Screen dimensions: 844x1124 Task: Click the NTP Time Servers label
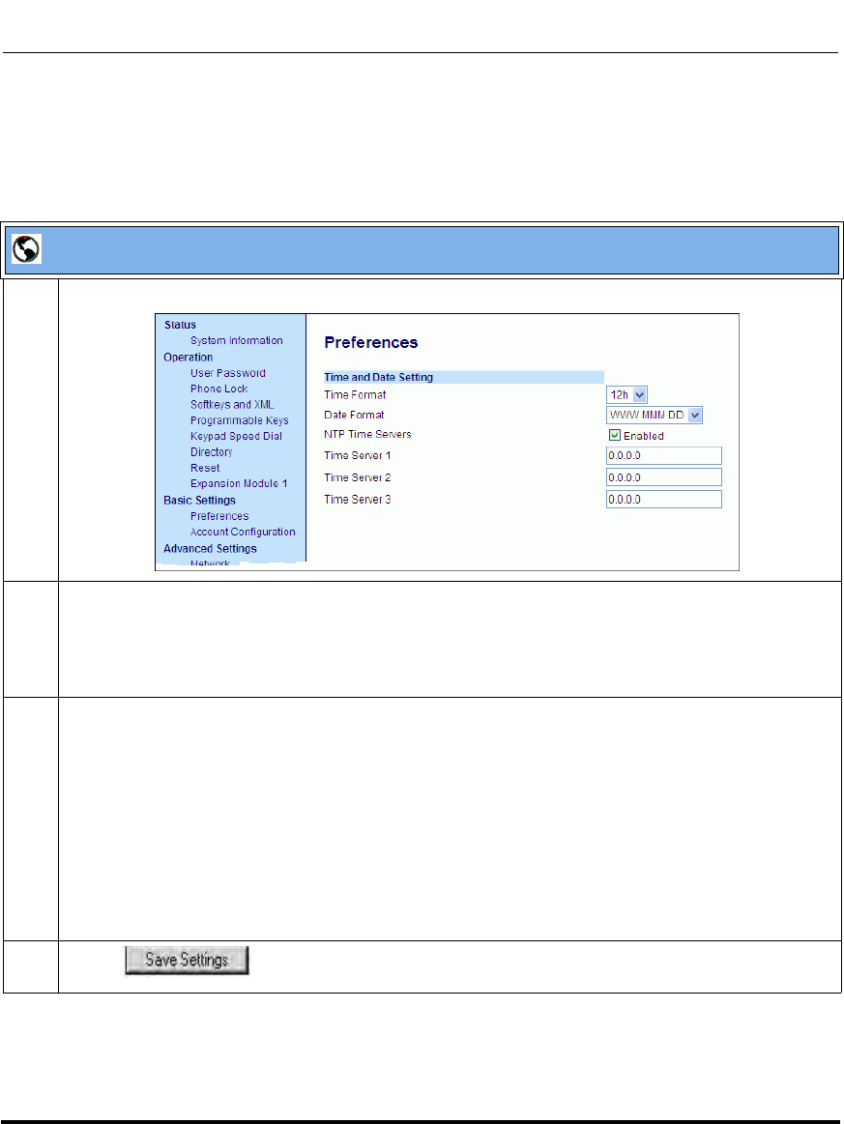tap(368, 434)
